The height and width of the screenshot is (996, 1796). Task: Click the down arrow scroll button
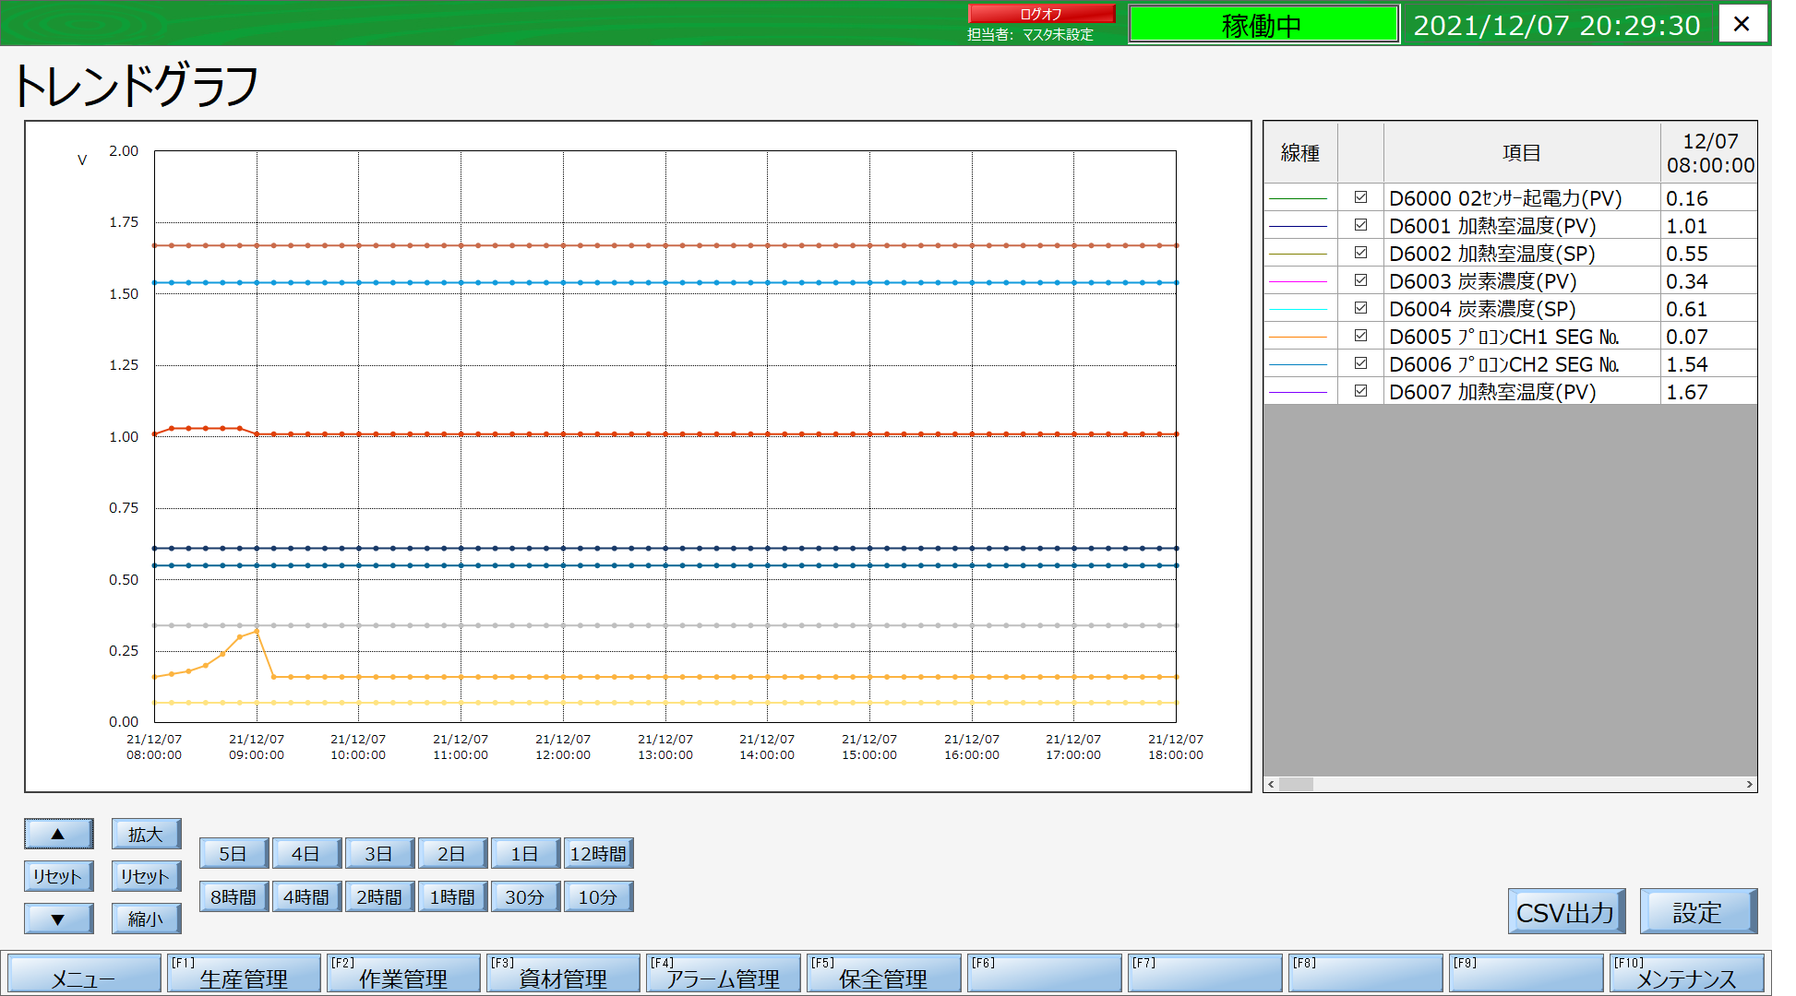(58, 919)
